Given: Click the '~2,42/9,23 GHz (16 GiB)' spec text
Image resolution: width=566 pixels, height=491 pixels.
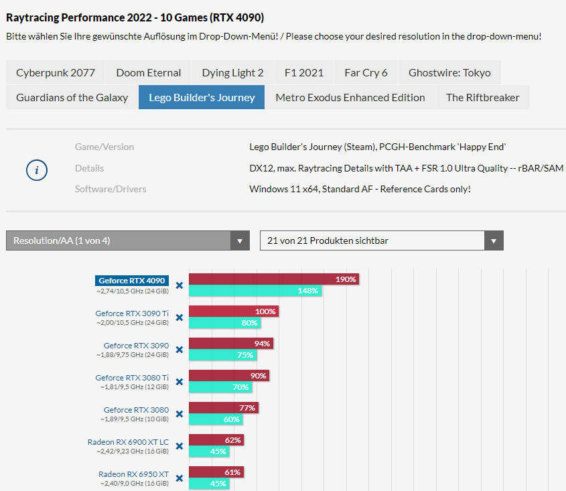Looking at the screenshot, I should tap(133, 451).
